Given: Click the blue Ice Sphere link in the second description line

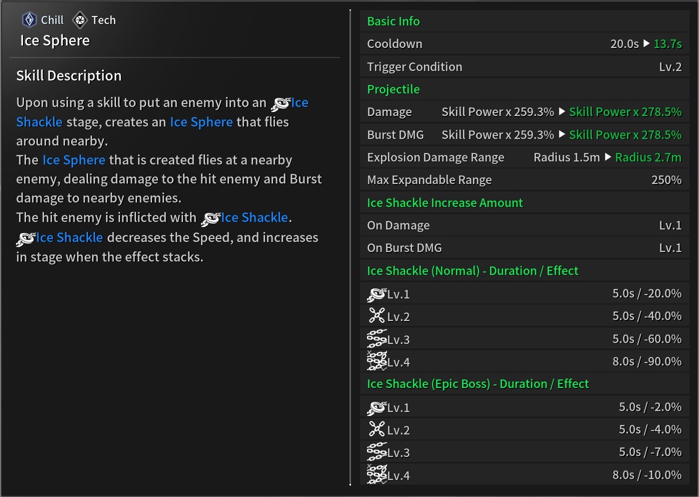Looking at the screenshot, I should 201,122.
